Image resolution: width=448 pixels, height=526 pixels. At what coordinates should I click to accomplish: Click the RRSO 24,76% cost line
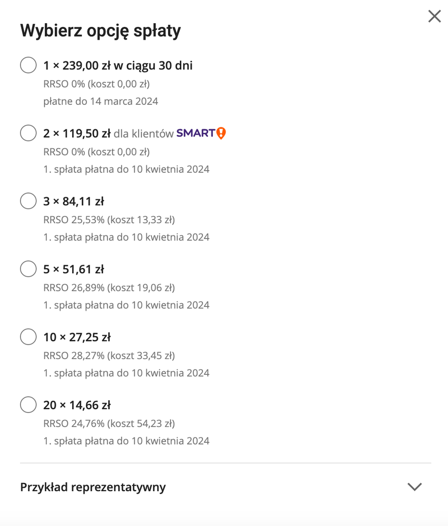pyautogui.click(x=109, y=423)
